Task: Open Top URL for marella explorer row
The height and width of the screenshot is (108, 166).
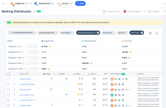Action: coord(149,100)
